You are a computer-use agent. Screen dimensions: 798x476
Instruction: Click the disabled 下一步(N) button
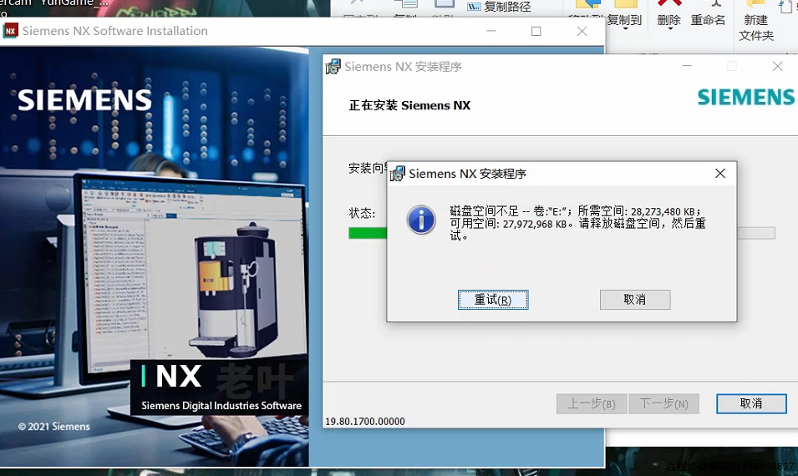click(663, 404)
